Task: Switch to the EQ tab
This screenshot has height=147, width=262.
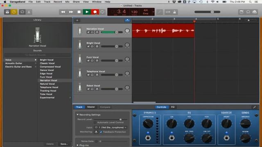Action: point(173,107)
